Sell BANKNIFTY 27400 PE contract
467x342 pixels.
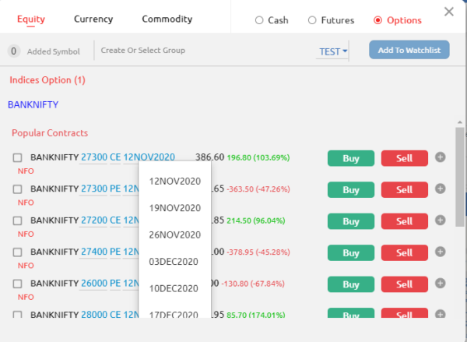[x=405, y=253]
